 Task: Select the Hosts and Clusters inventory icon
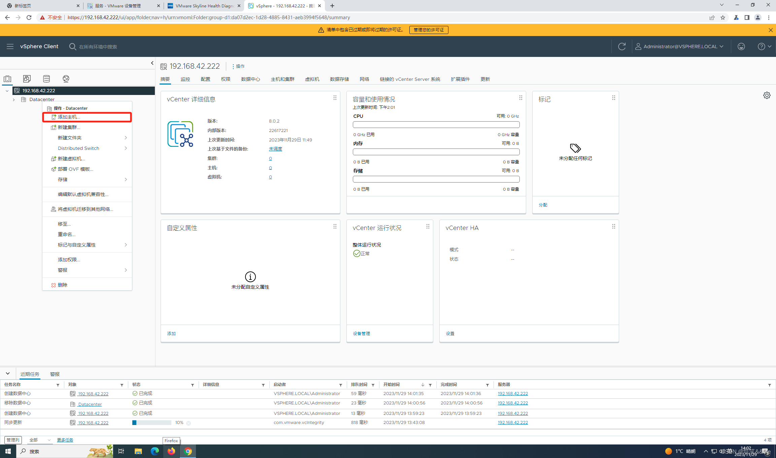7,78
